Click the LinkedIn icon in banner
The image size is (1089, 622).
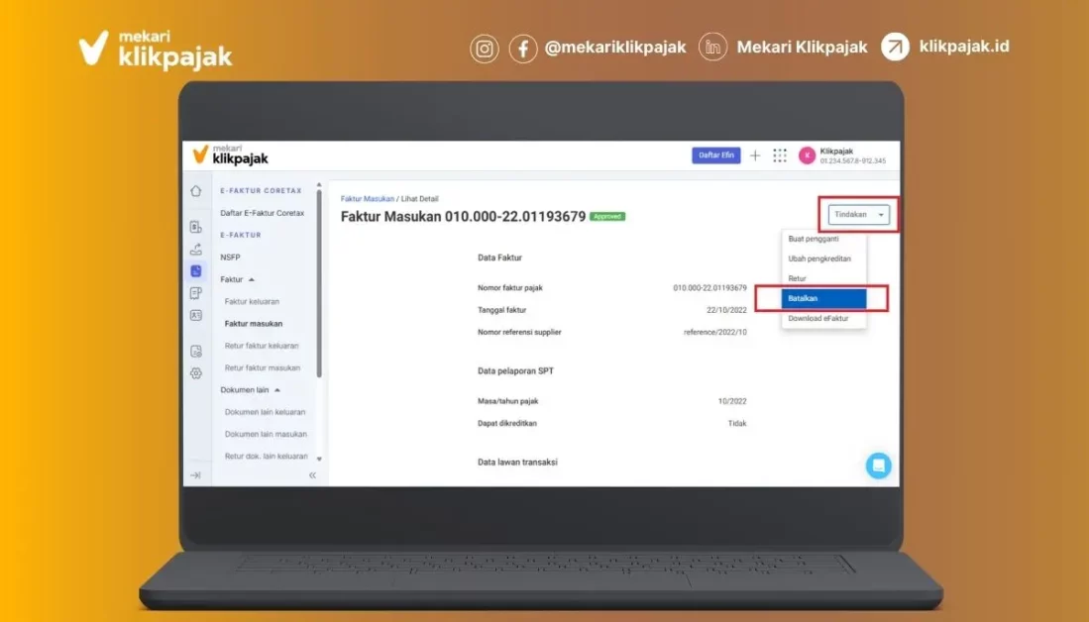pos(712,48)
